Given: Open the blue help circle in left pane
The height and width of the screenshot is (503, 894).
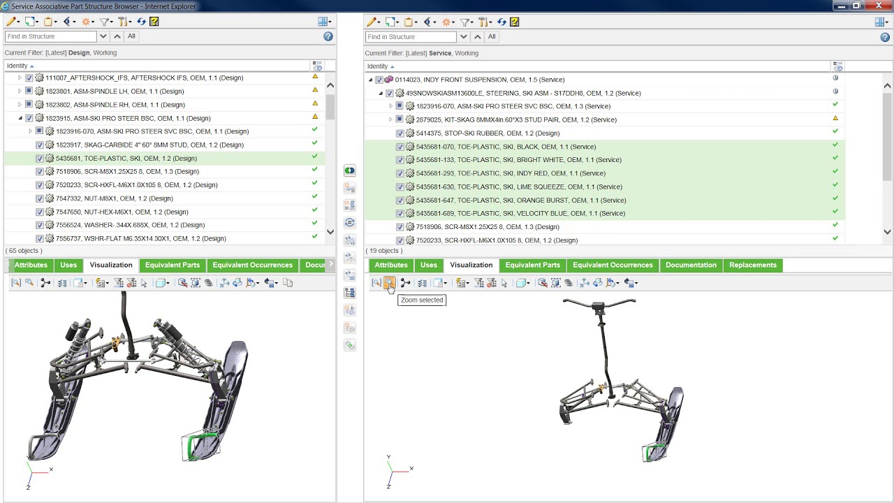Looking at the screenshot, I should pyautogui.click(x=328, y=36).
